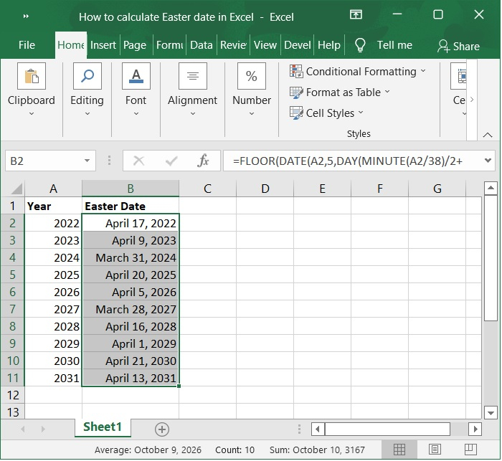The image size is (502, 461).
Task: Click previous sheet navigation arrow
Action: 23,429
